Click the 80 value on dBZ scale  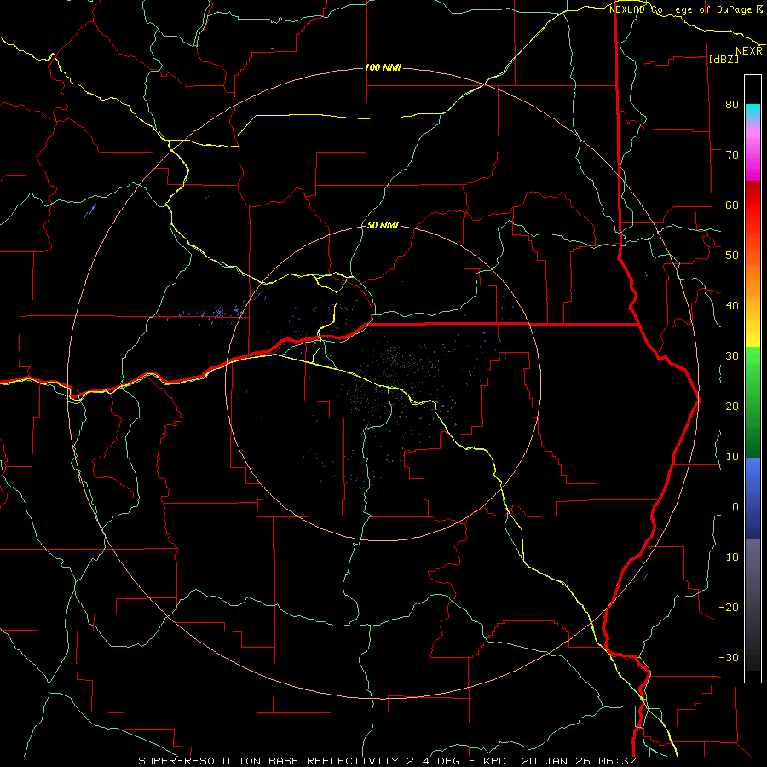click(x=732, y=105)
